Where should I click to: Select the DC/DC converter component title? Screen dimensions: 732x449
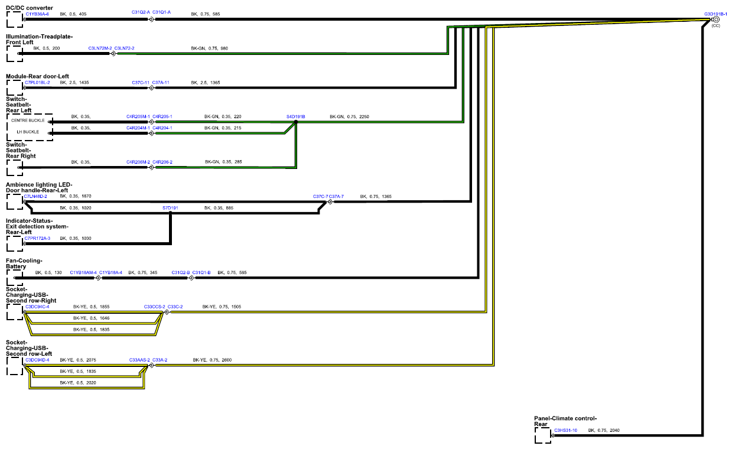pos(29,7)
